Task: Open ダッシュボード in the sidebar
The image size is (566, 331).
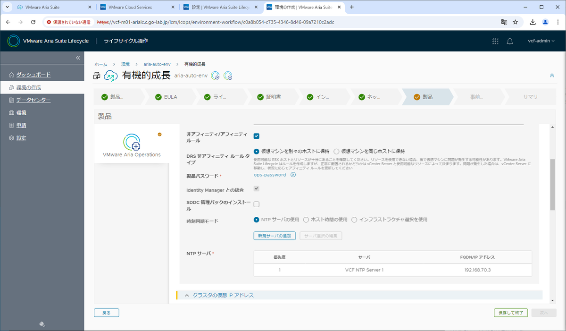Action: [x=33, y=75]
